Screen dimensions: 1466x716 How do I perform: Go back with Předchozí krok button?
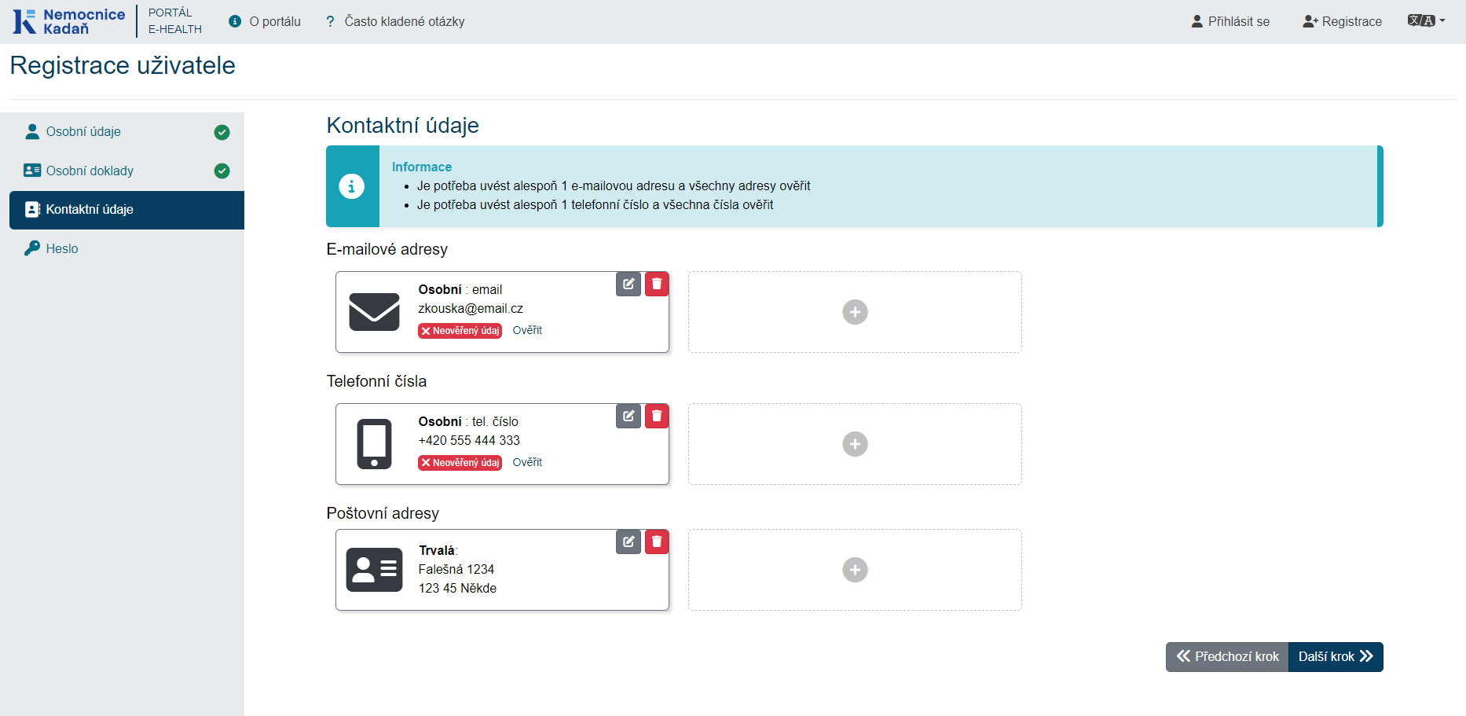(x=1227, y=657)
